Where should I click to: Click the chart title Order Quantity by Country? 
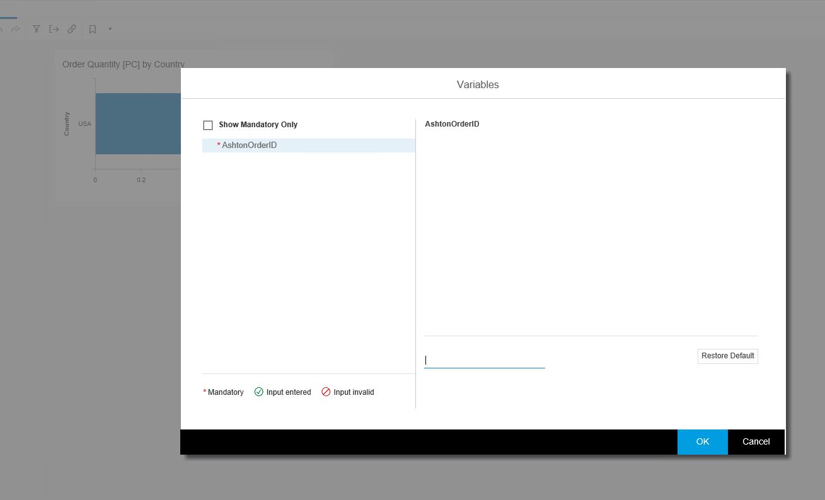[124, 64]
